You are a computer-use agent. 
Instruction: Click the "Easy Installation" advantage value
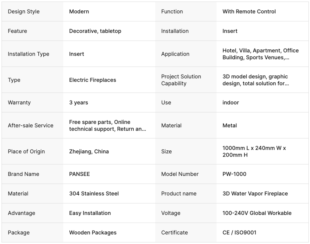(x=90, y=213)
